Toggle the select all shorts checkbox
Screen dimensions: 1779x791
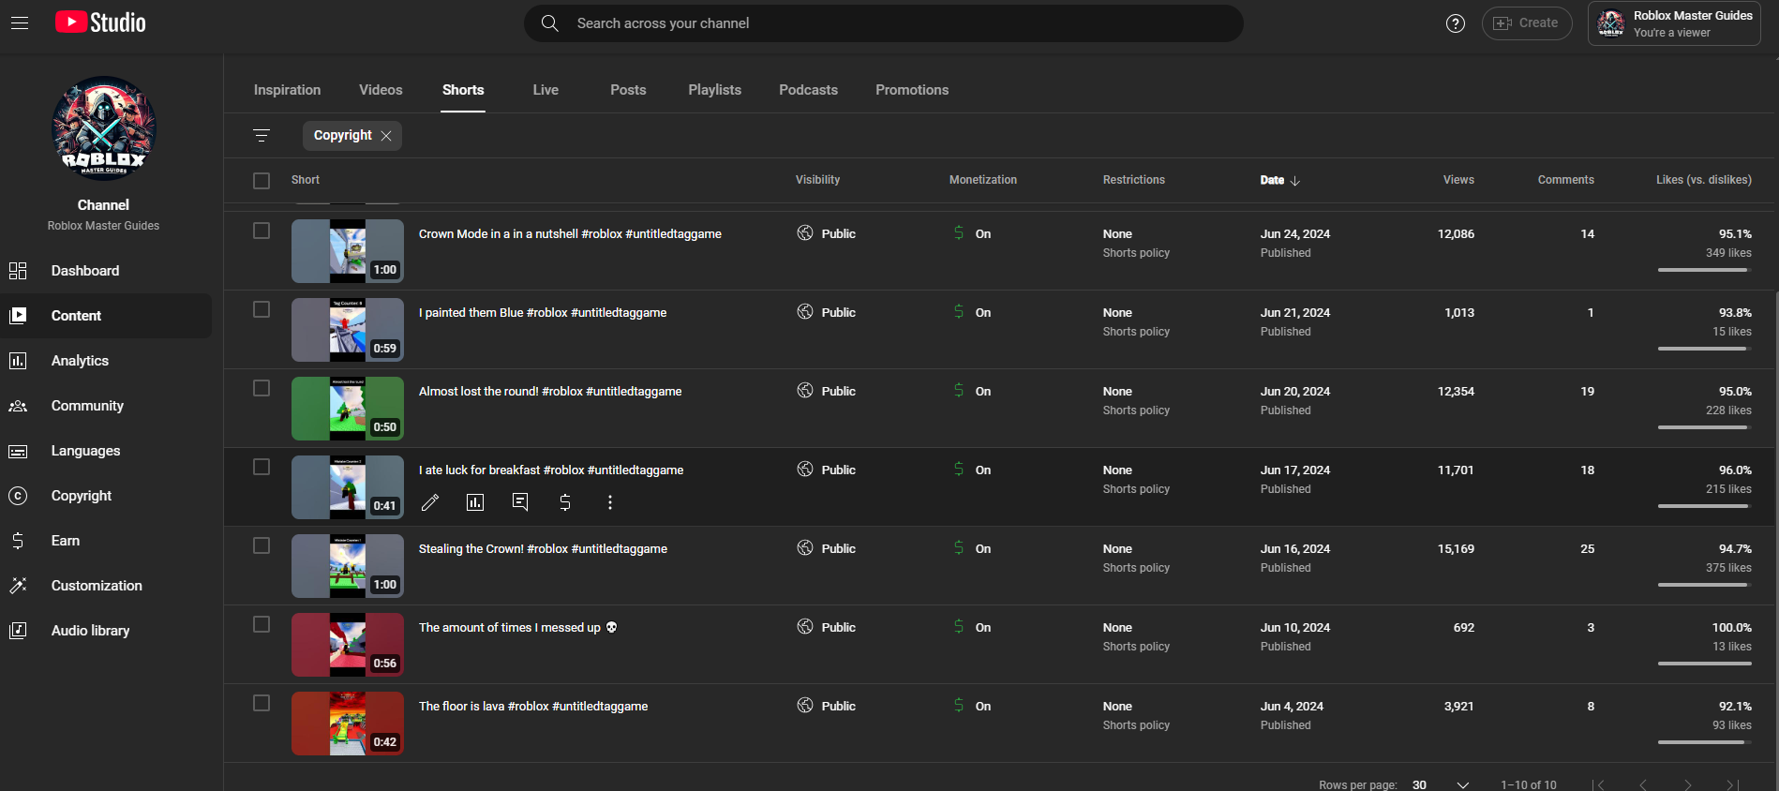pos(262,181)
